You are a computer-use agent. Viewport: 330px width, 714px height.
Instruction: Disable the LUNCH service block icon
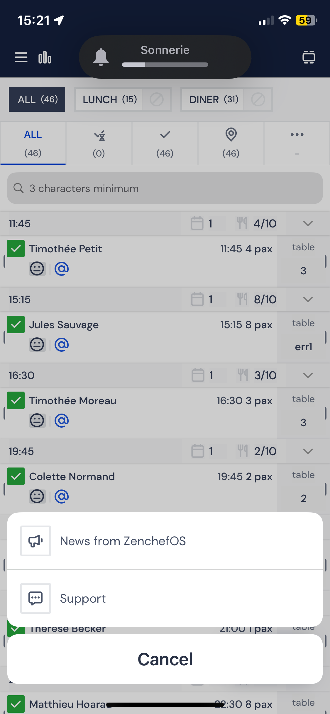(x=157, y=99)
